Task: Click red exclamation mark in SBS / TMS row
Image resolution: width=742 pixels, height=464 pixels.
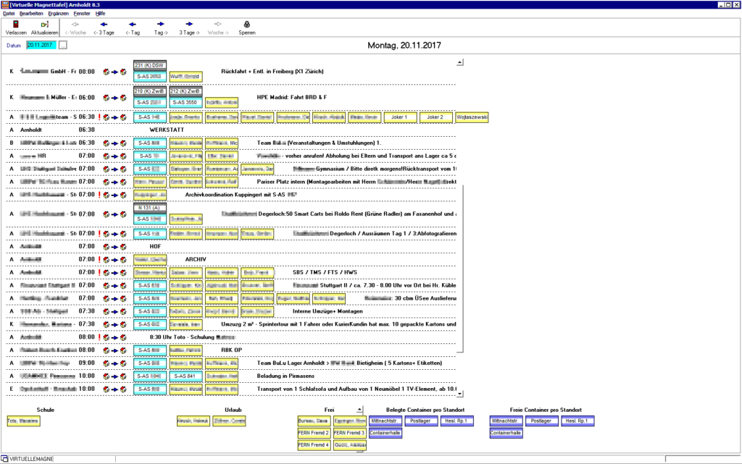Action: point(99,273)
